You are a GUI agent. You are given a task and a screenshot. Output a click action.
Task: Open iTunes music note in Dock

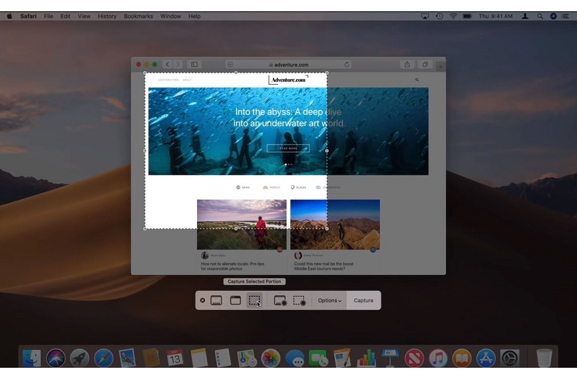tap(438, 358)
